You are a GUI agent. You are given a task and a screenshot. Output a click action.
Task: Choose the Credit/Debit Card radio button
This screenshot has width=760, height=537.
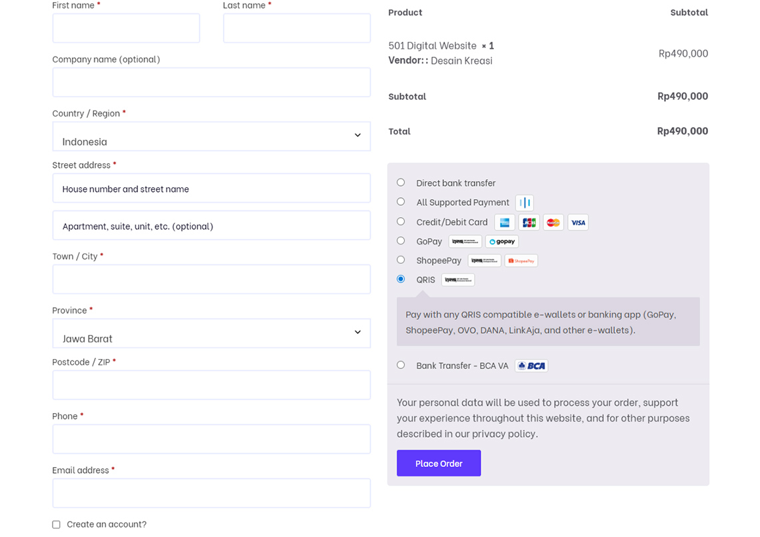point(401,221)
